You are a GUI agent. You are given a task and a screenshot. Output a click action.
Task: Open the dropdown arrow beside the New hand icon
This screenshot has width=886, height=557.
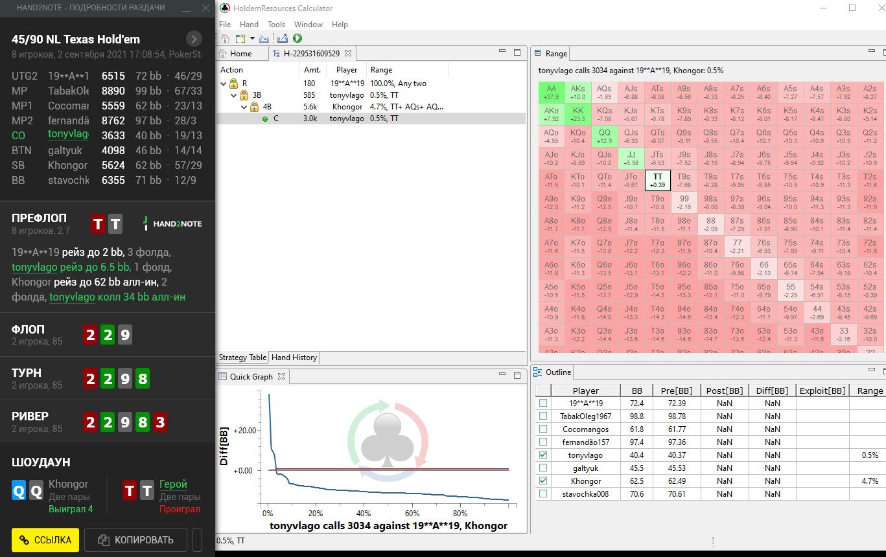252,39
